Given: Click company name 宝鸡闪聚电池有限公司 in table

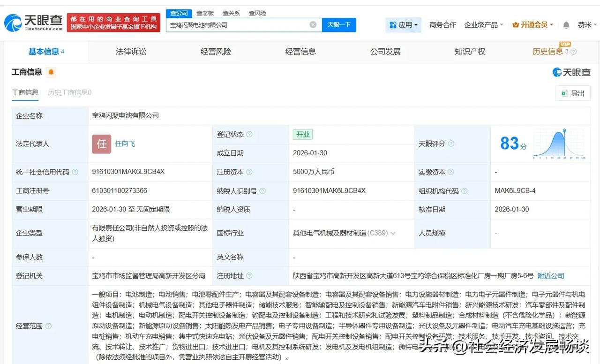Looking at the screenshot, I should [x=126, y=115].
